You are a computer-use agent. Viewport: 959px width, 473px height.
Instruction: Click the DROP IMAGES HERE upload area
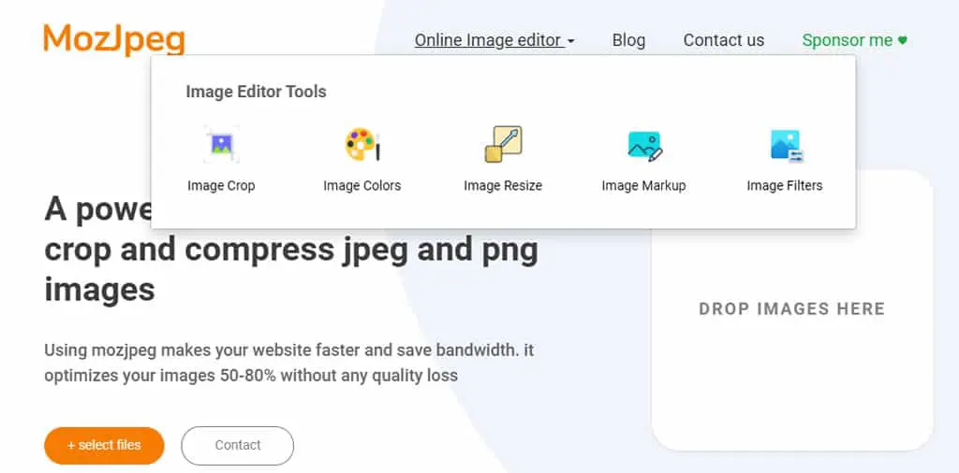click(792, 309)
